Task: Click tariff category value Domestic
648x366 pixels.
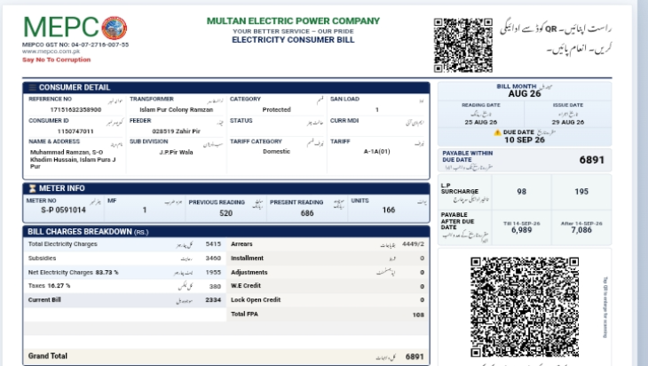Action: pos(276,152)
